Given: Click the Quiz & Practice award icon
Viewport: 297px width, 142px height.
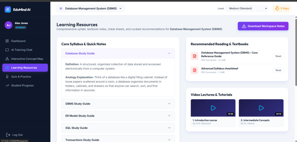Looking at the screenshot, I should pyautogui.click(x=7, y=77).
